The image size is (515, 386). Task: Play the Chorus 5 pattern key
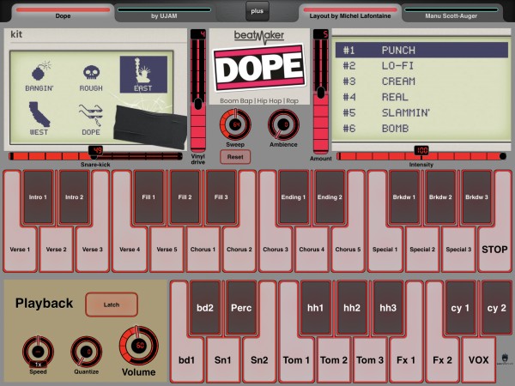coord(348,250)
